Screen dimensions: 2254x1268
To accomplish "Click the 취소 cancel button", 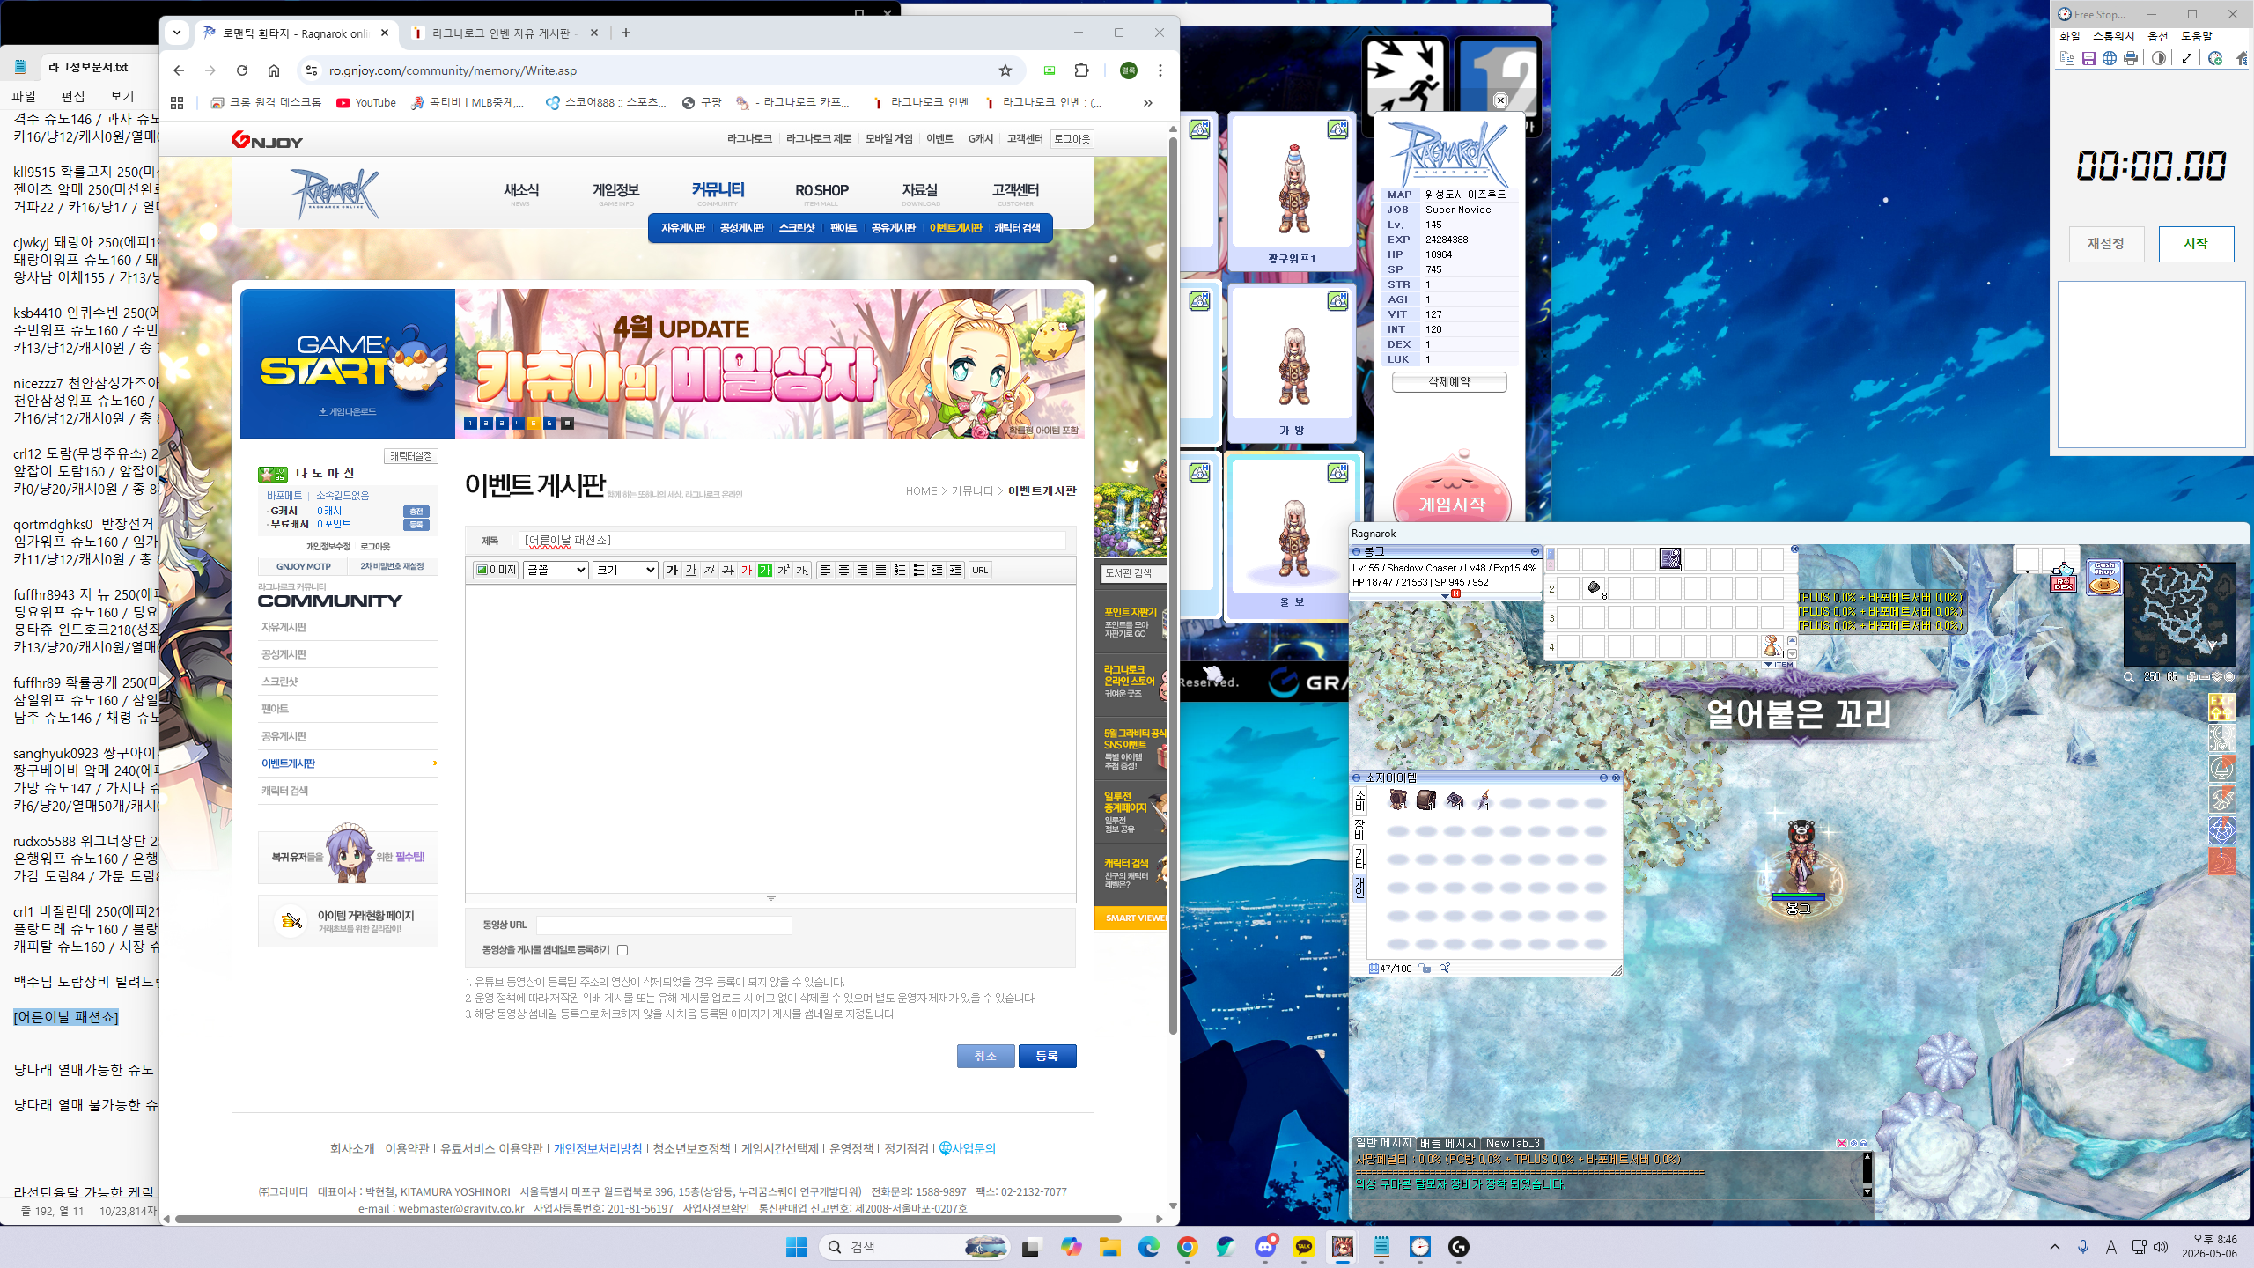I will pyautogui.click(x=985, y=1056).
